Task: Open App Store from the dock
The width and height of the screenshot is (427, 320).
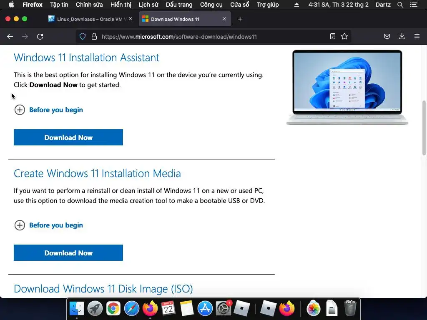Action: click(x=205, y=308)
